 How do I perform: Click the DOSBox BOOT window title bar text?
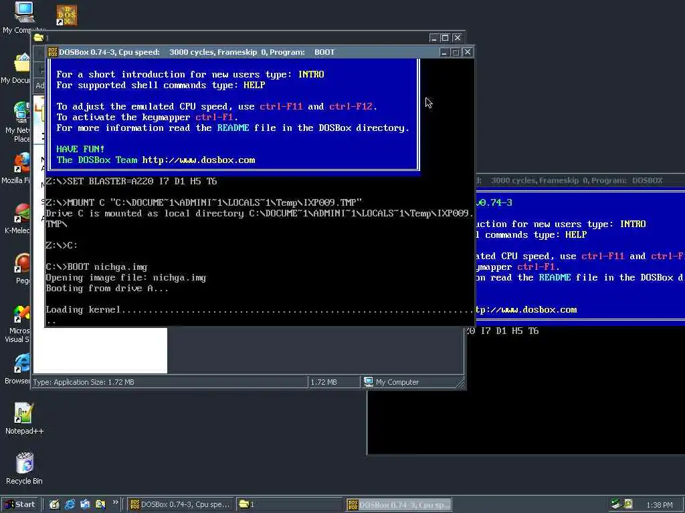point(197,52)
